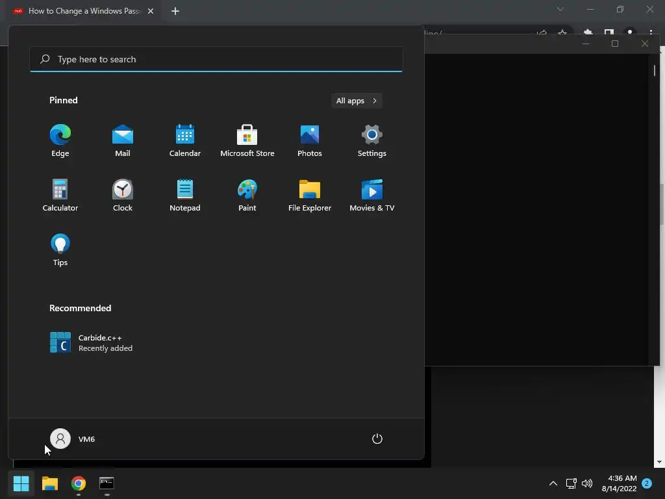
Task: Open the volume control in system tray
Action: (587, 483)
